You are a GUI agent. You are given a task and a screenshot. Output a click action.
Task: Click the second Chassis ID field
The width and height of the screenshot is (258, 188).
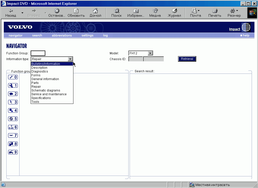pos(153,59)
